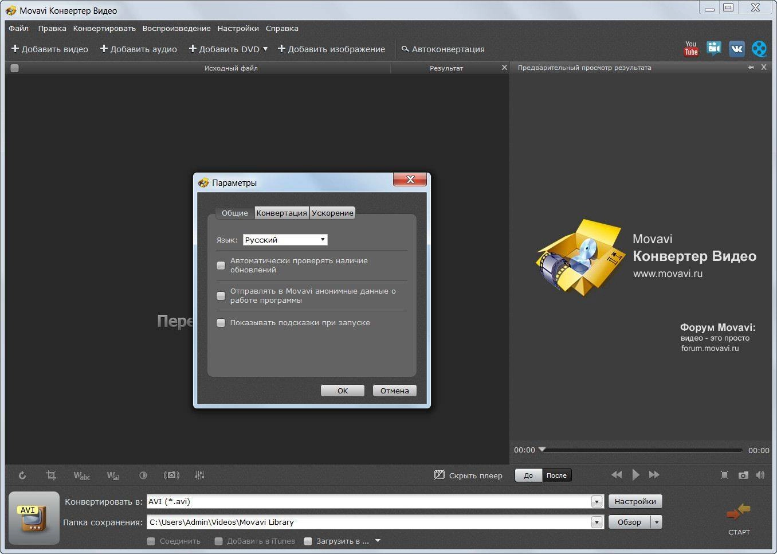The width and height of the screenshot is (777, 554).
Task: Mute the player volume speaker icon
Action: pos(760,475)
